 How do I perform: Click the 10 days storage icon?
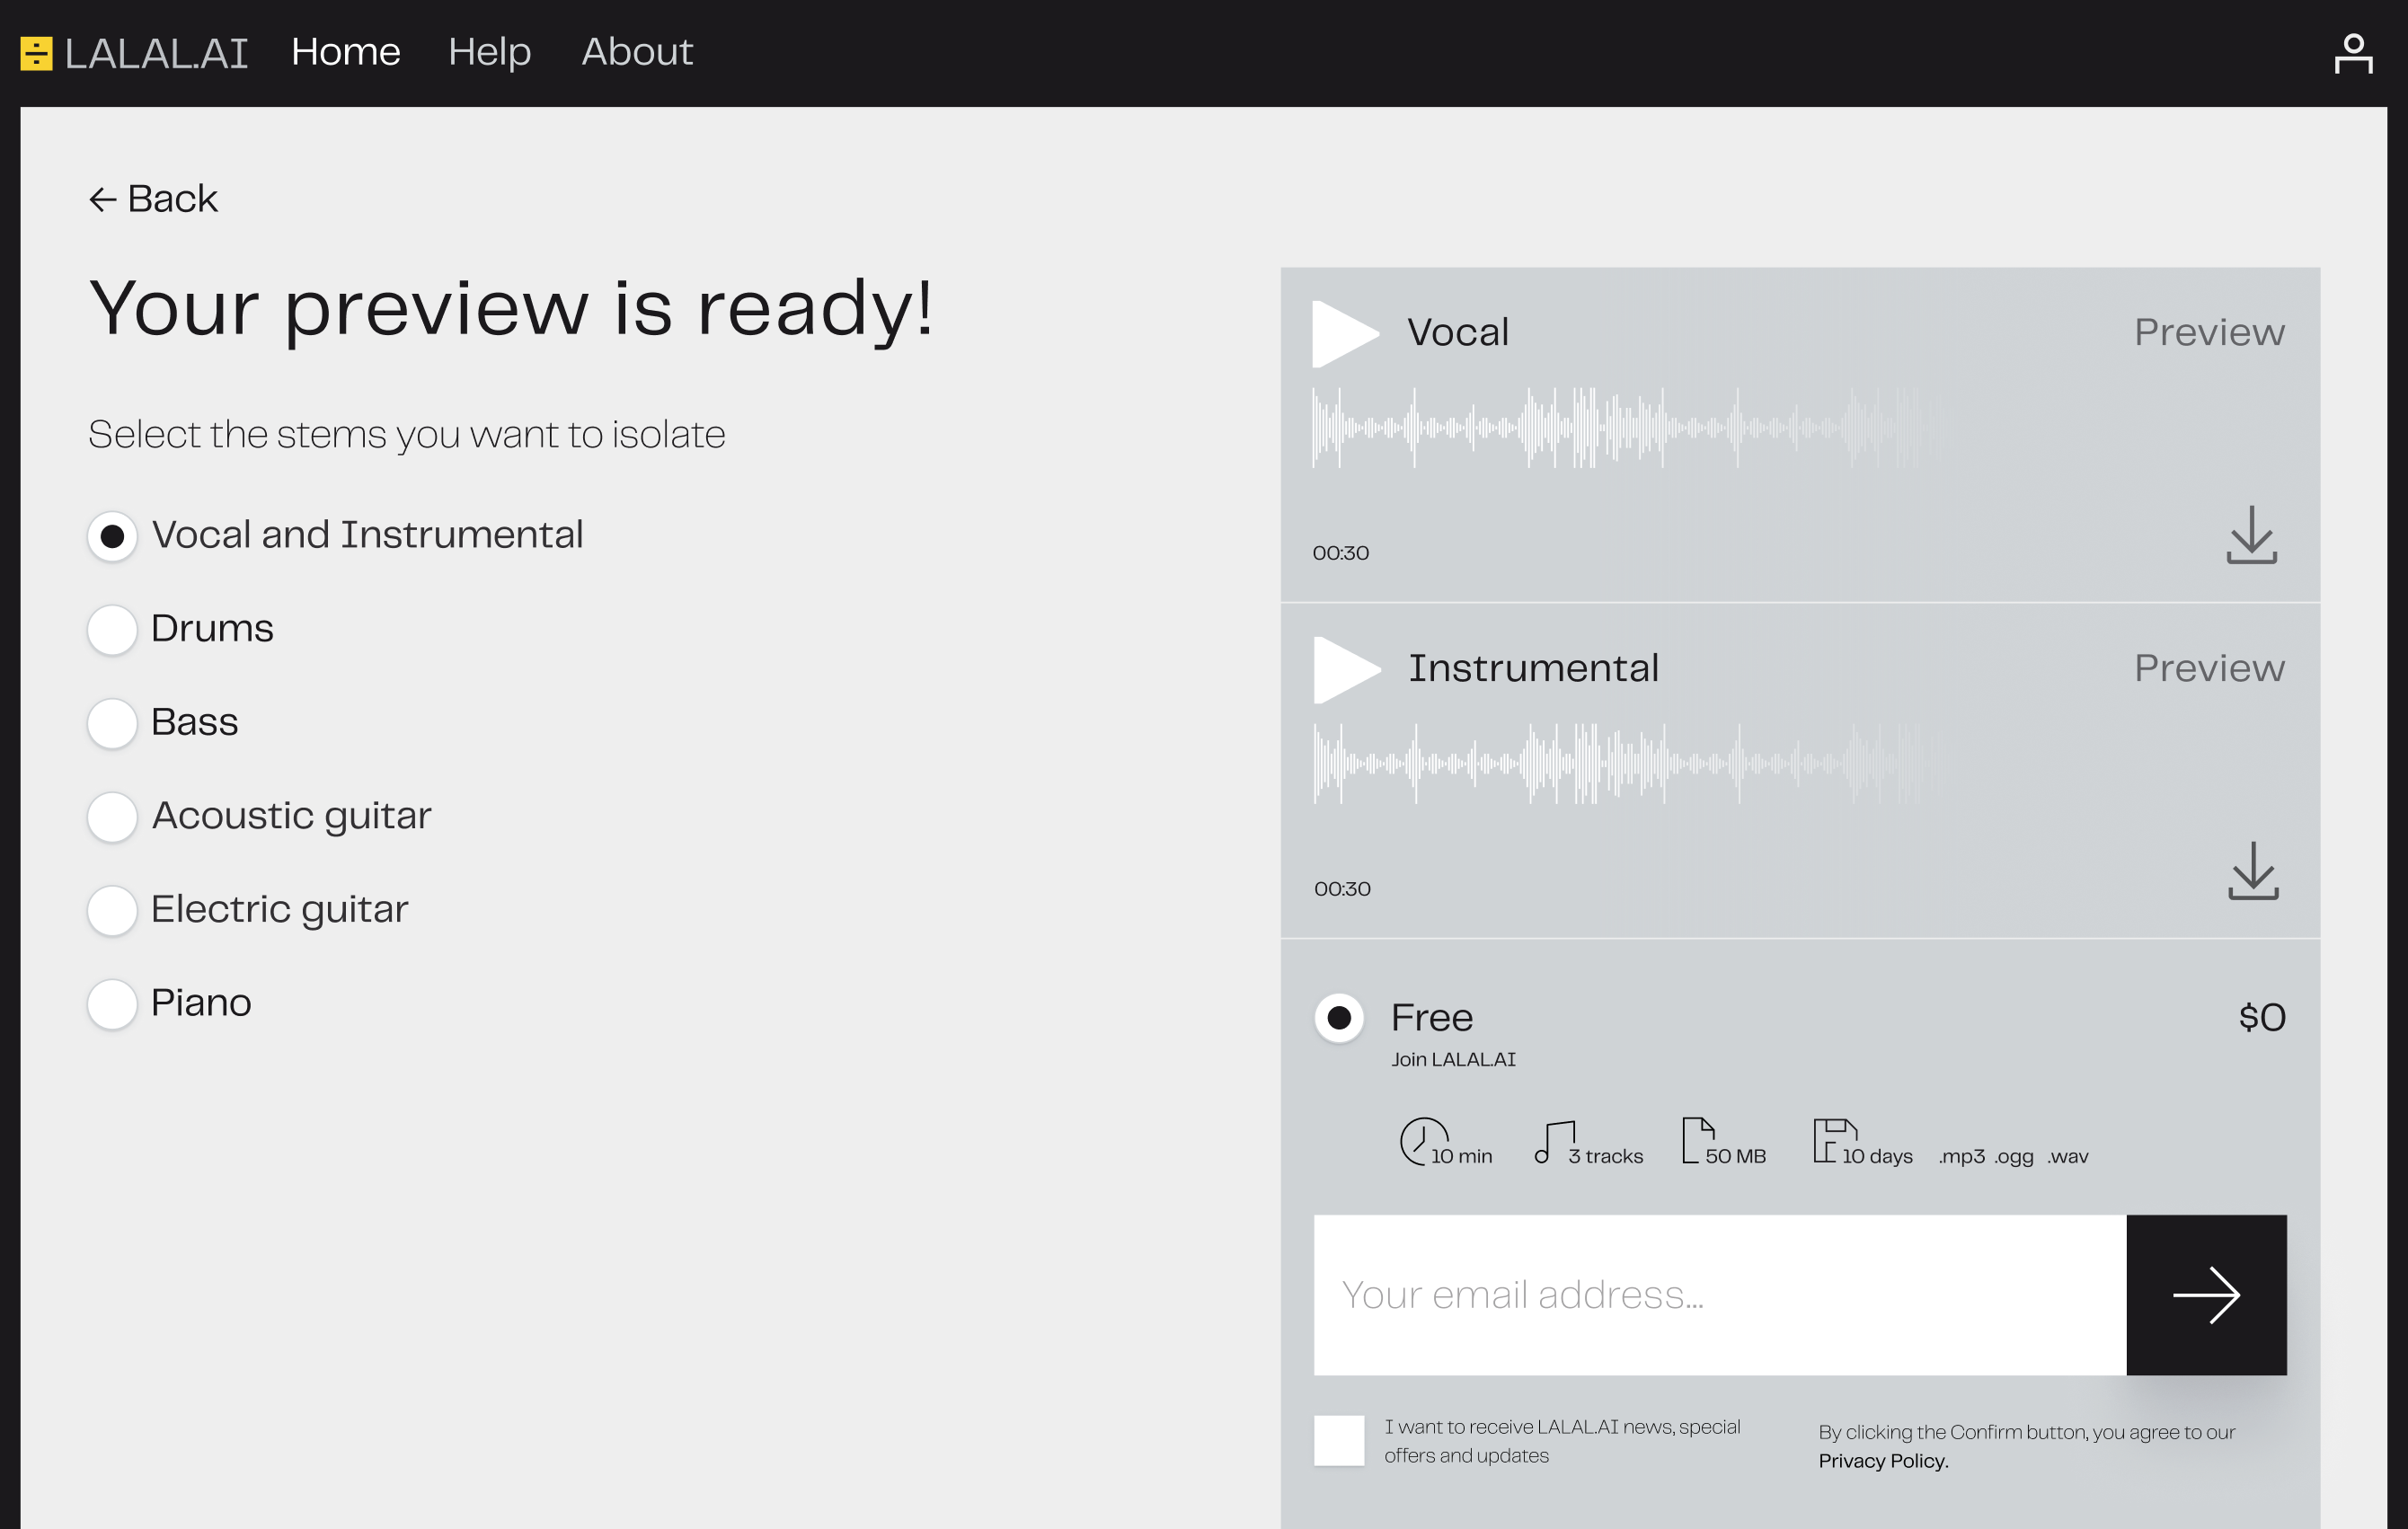[x=1834, y=1140]
